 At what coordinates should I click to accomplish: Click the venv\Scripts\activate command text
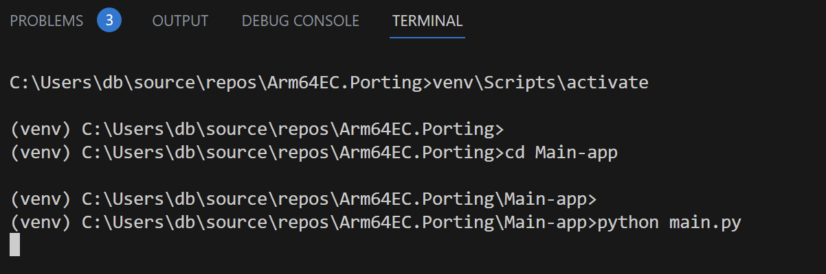coord(539,83)
